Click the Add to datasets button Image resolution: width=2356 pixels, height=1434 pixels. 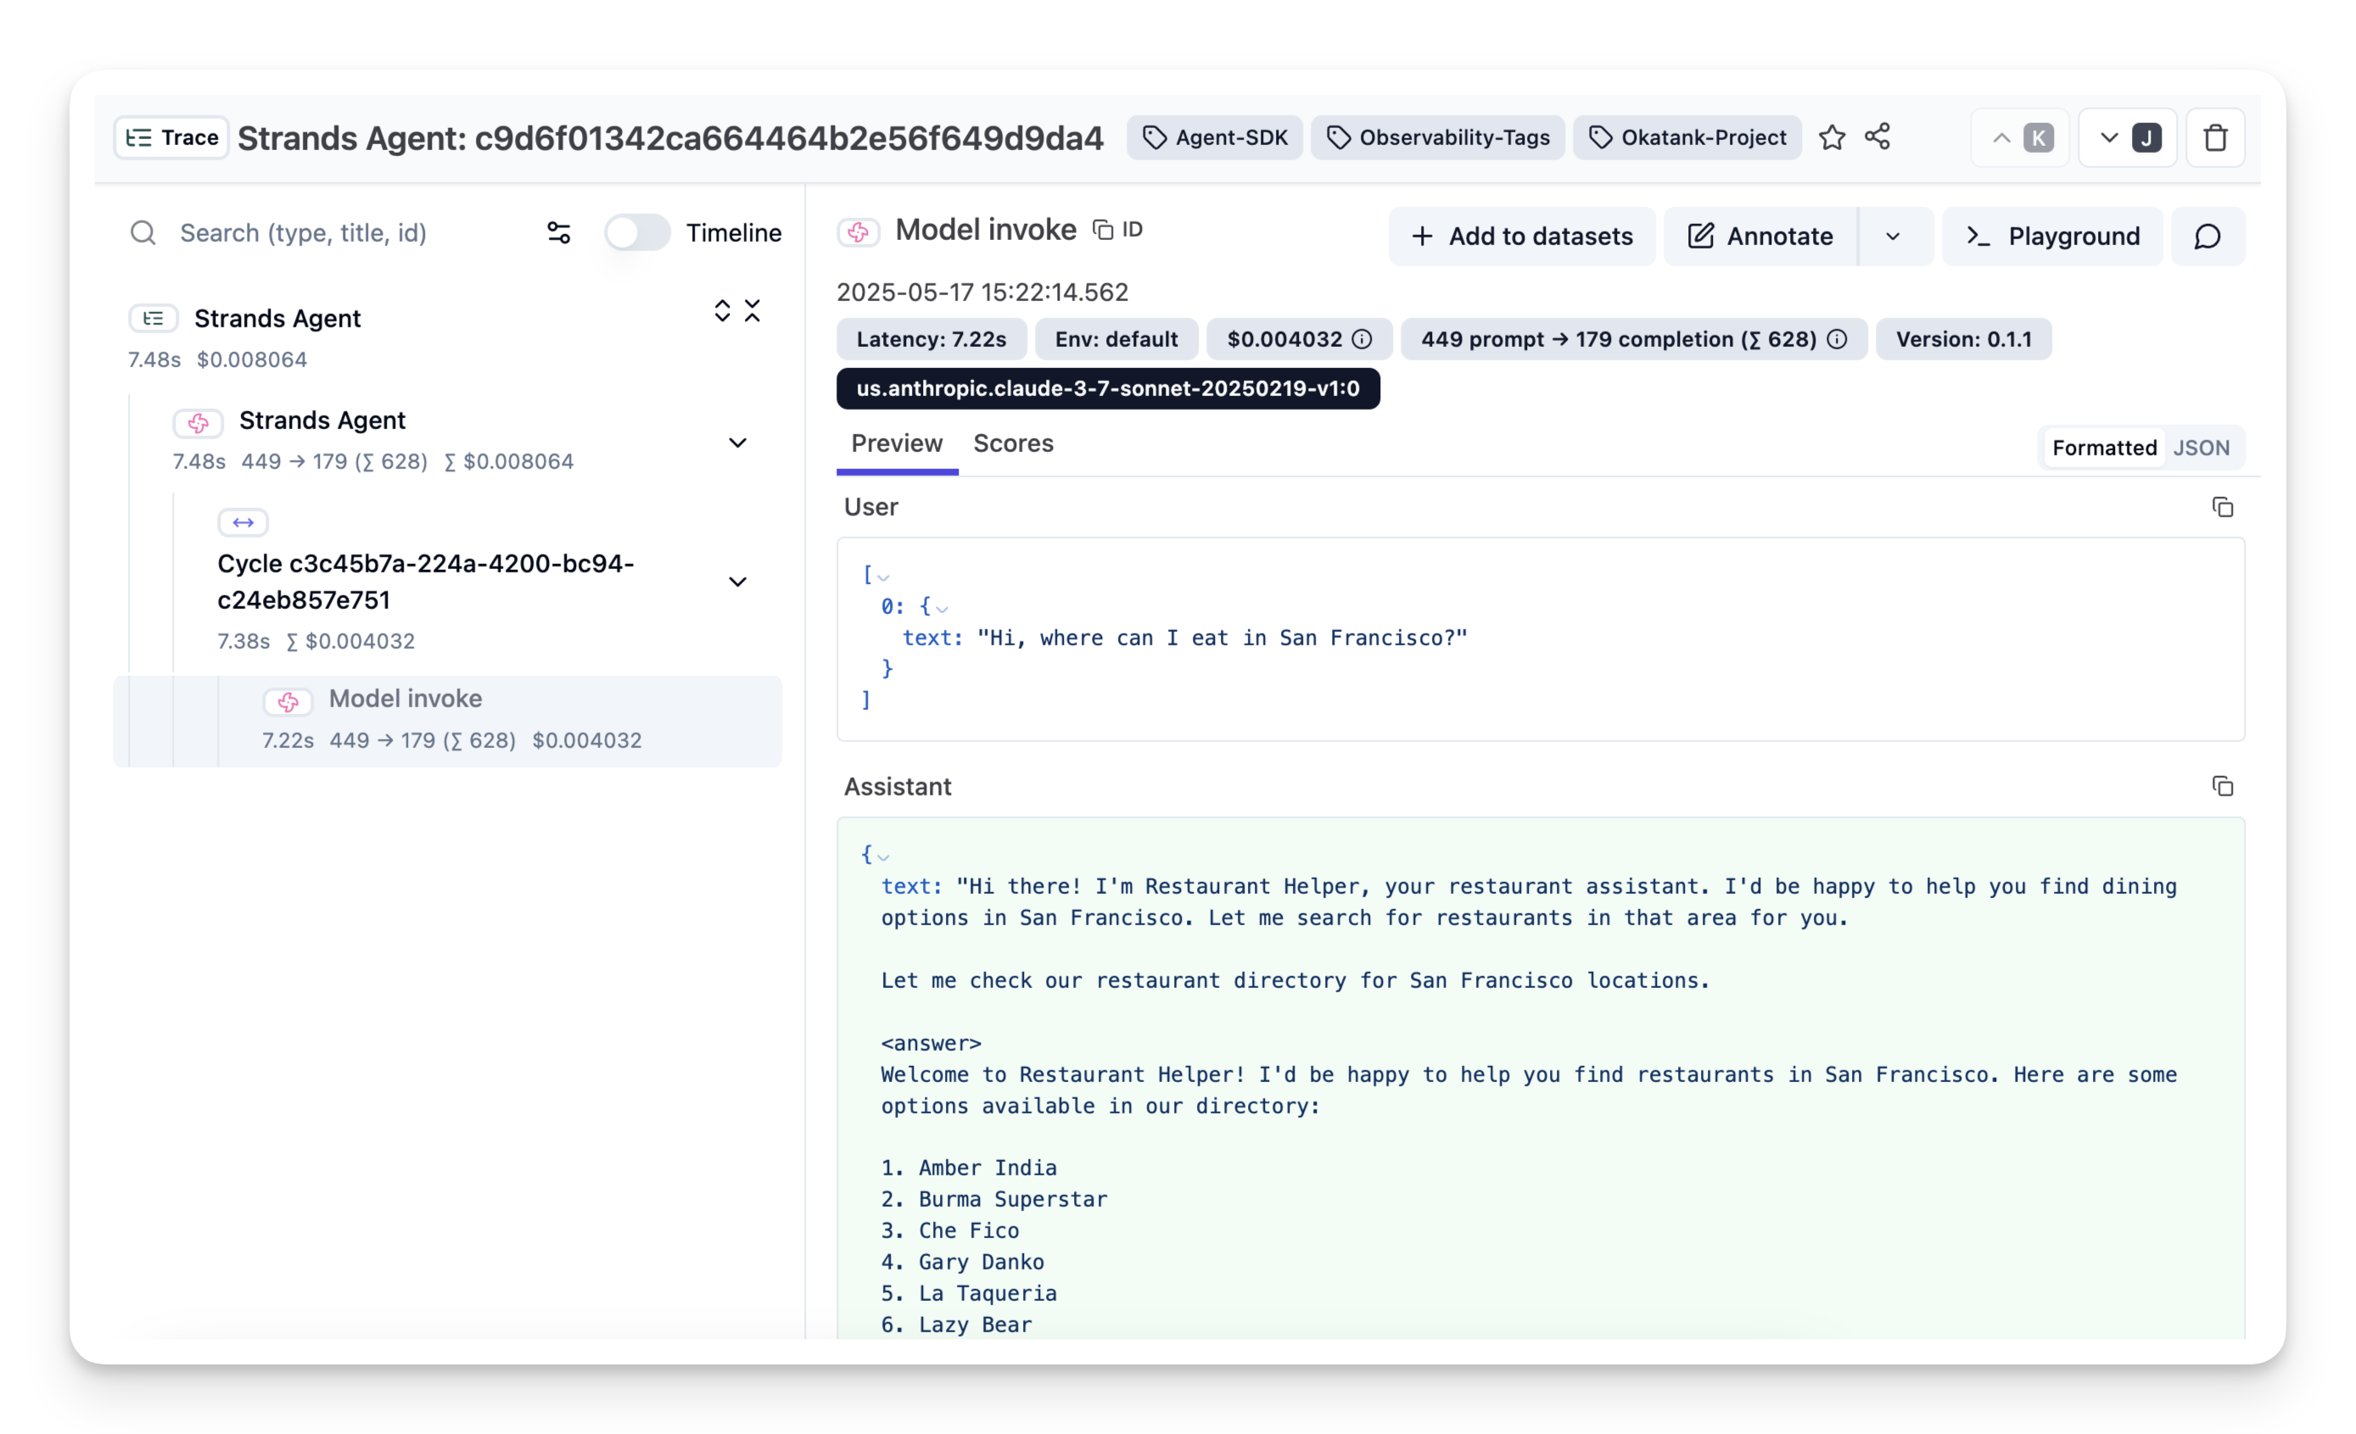(1521, 236)
